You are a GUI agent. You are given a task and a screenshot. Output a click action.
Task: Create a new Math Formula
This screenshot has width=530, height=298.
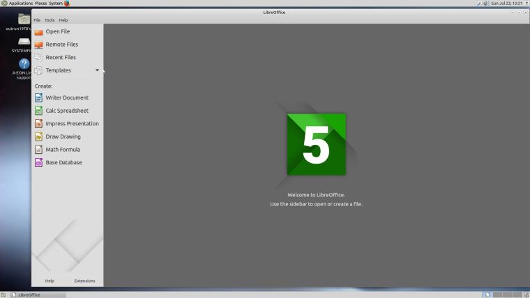point(63,150)
